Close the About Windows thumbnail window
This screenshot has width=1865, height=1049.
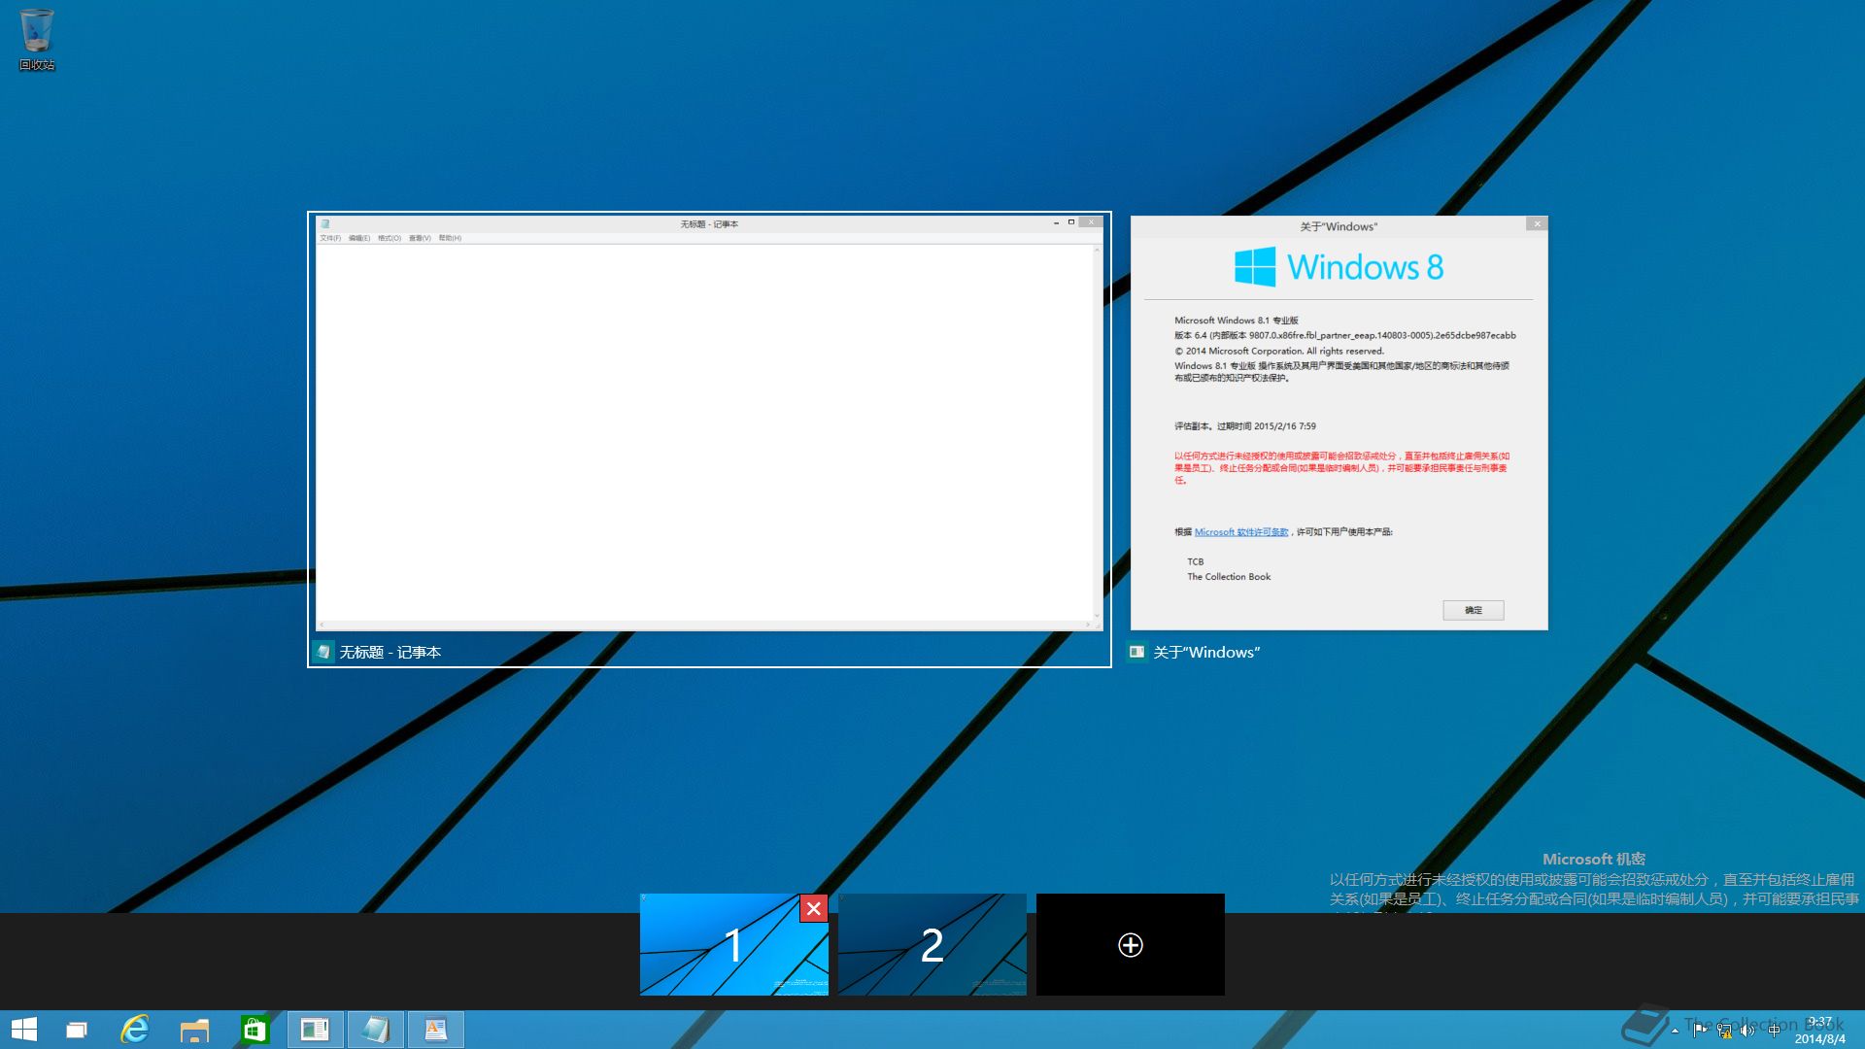click(x=1537, y=224)
